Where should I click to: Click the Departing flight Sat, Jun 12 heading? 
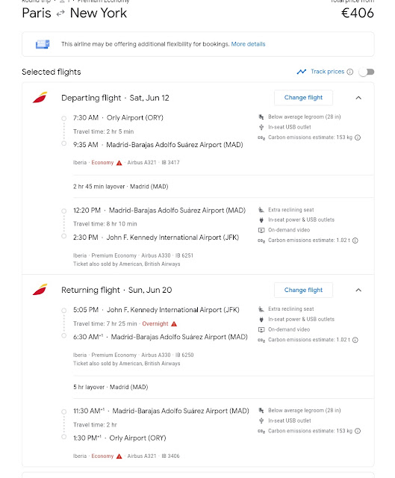115,98
